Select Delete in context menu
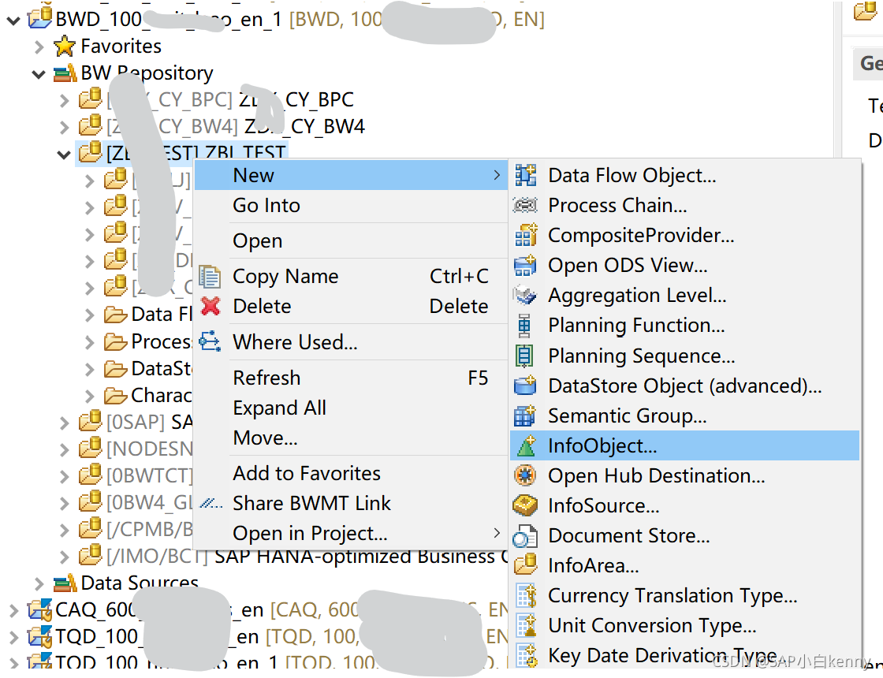The image size is (883, 678). [350, 307]
